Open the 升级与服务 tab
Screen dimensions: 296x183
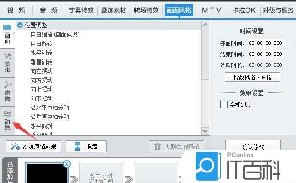click(278, 10)
